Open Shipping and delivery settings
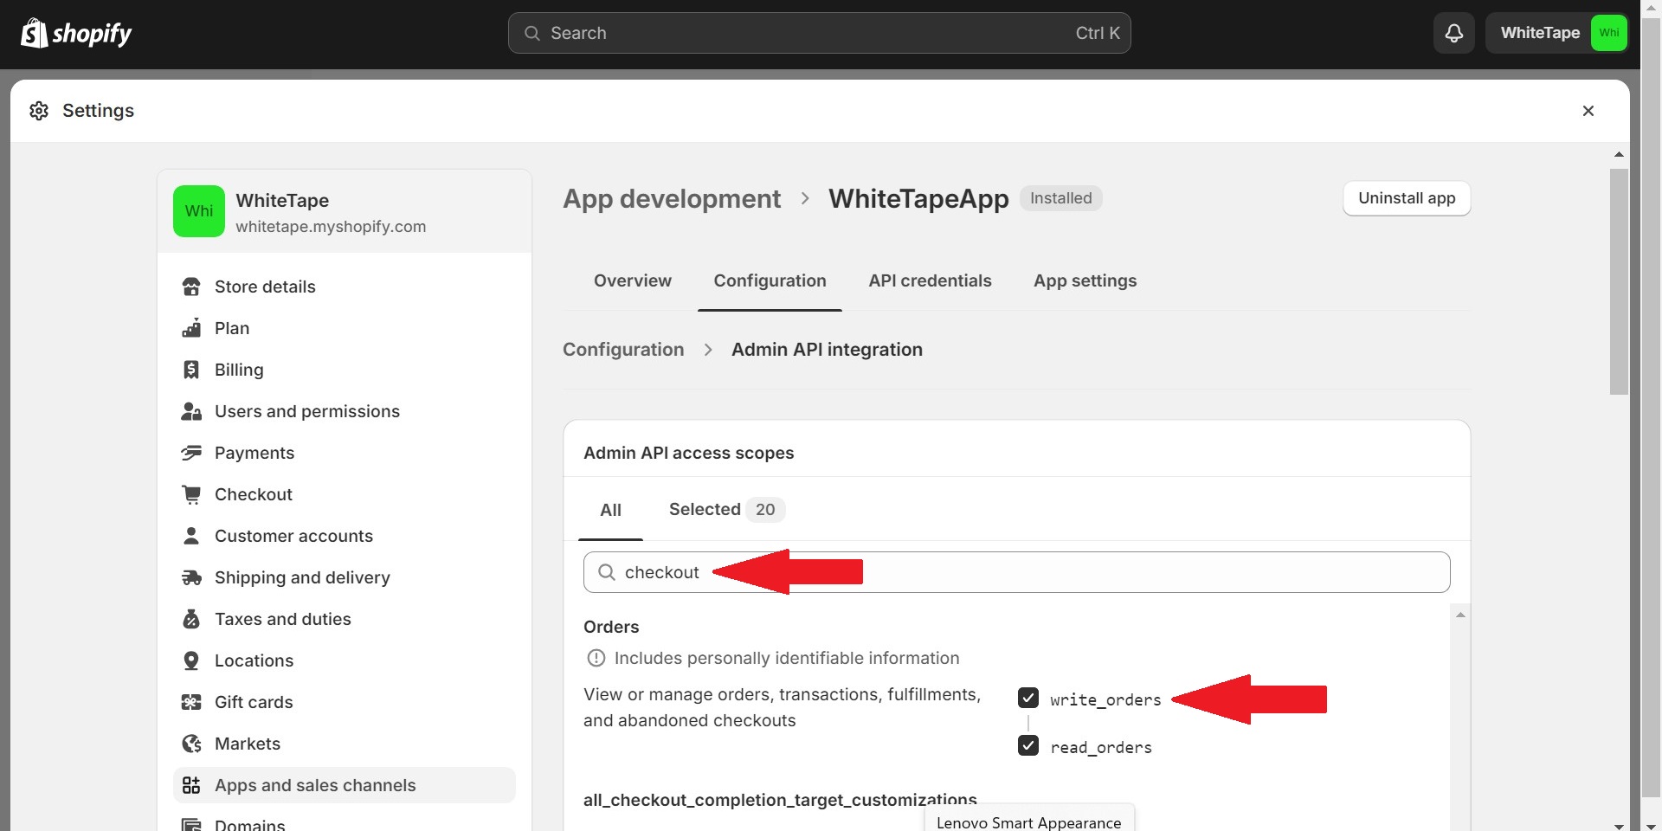The height and width of the screenshot is (831, 1662). 345,577
